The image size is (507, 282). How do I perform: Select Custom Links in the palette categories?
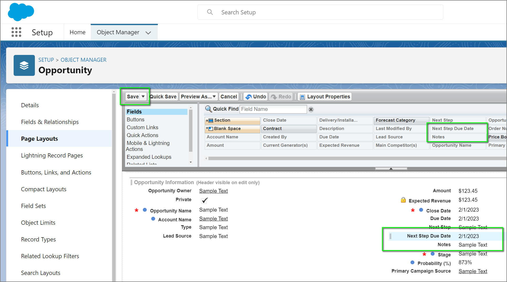[142, 127]
